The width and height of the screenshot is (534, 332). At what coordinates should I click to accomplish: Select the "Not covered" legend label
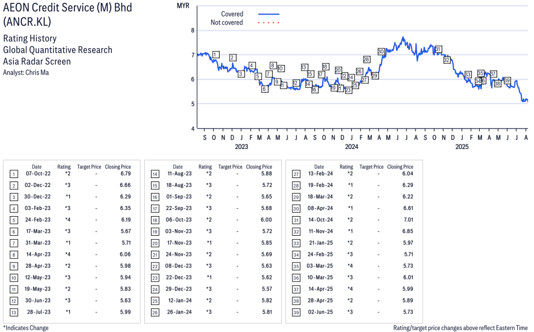227,22
